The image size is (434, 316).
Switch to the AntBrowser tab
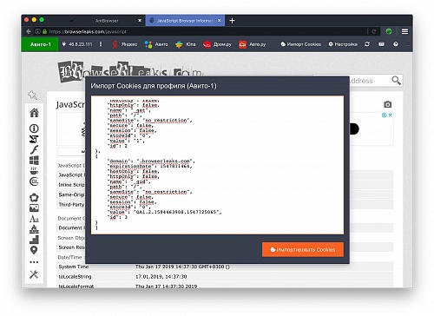coord(107,21)
